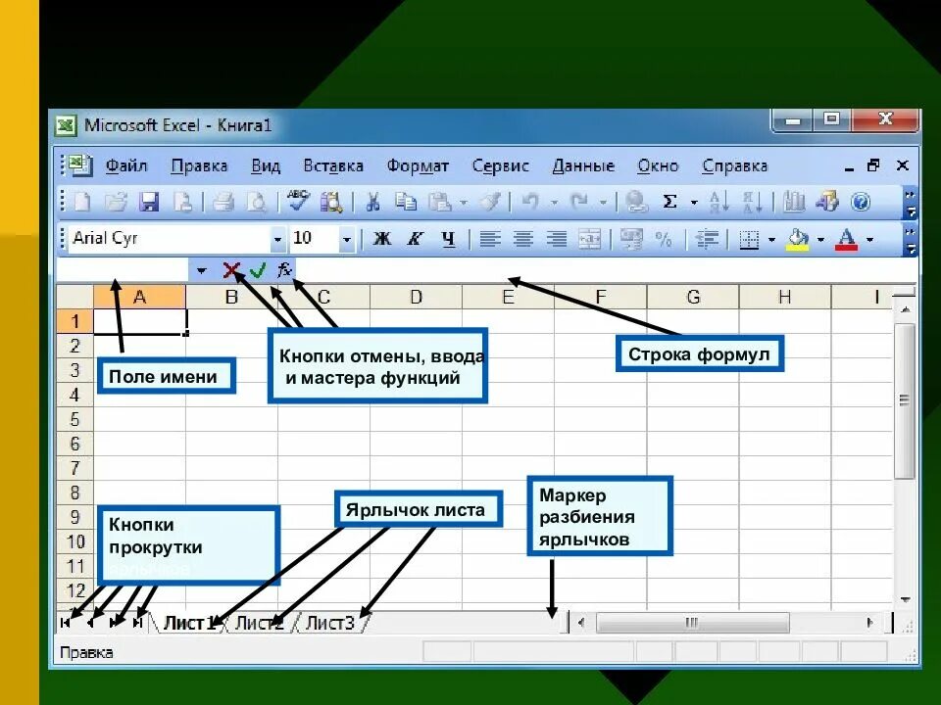Select row 5 header
Viewport: 941px width, 705px height.
tap(75, 419)
